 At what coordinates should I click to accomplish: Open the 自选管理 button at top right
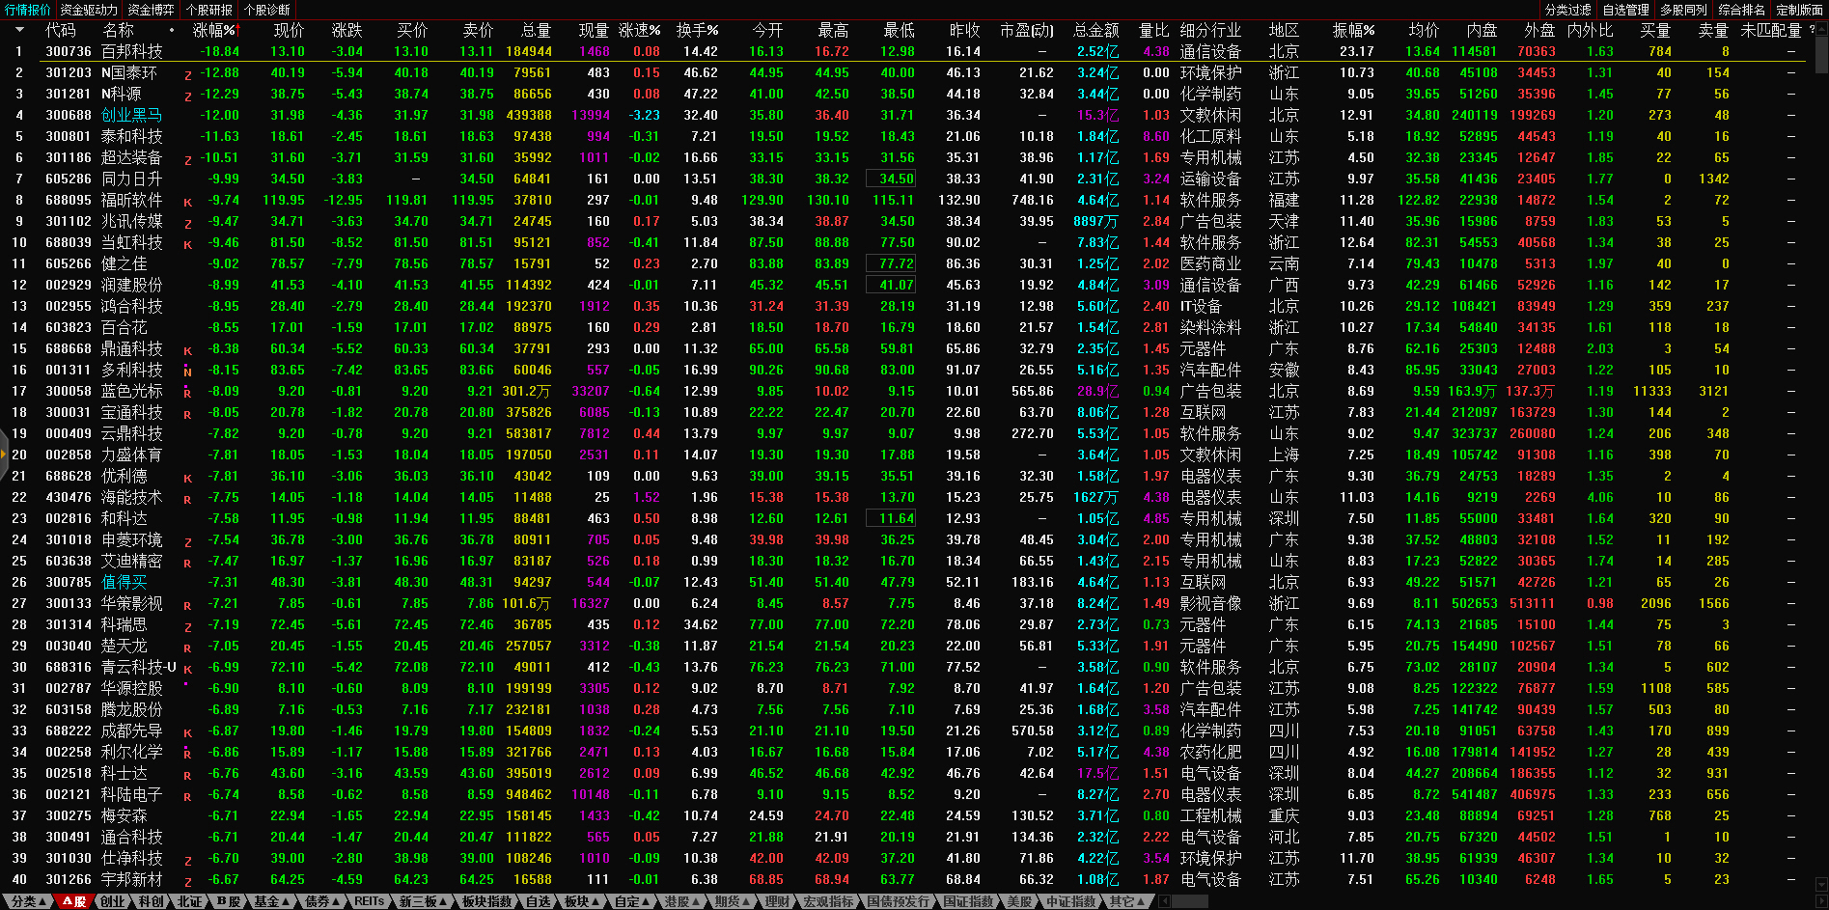[x=1625, y=10]
